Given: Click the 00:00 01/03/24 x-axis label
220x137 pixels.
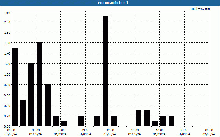Looking at the screenshot, I should coord(11,132).
